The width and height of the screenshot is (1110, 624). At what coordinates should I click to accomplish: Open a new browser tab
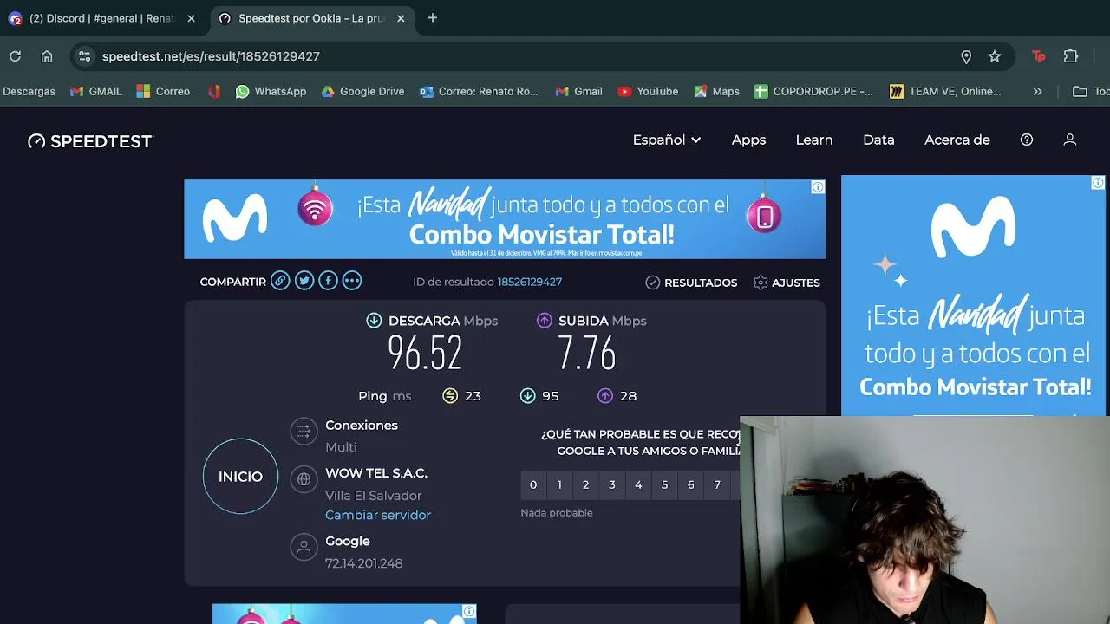[433, 17]
